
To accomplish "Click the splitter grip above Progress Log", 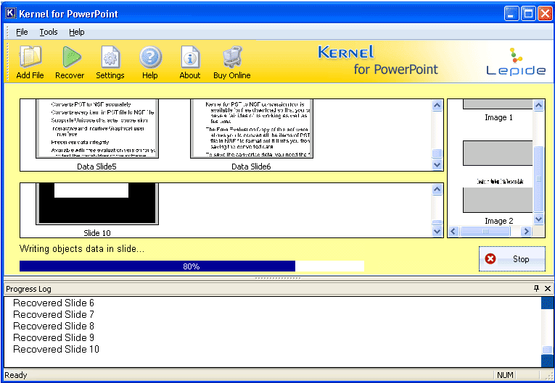I will point(277,278).
